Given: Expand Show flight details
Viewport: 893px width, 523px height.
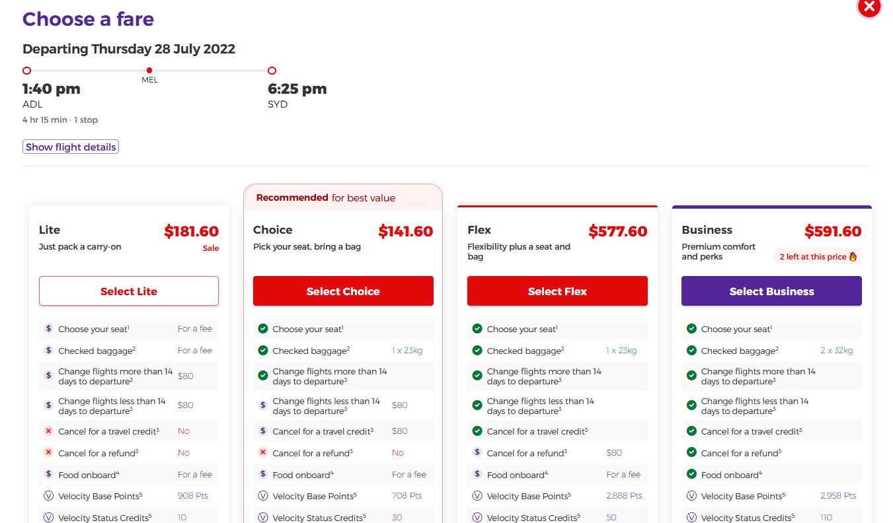Looking at the screenshot, I should point(71,147).
